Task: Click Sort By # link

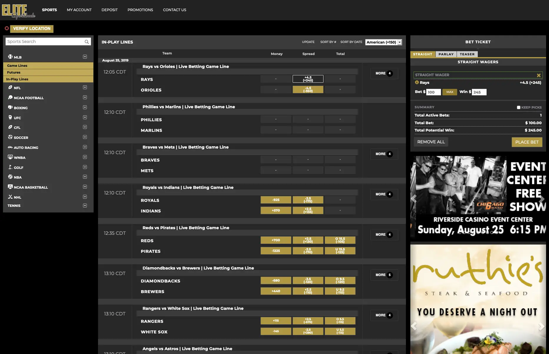Action: point(328,42)
